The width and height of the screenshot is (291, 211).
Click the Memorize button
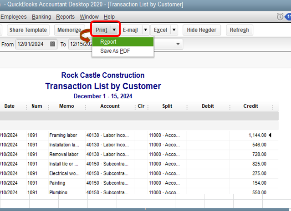point(69,30)
